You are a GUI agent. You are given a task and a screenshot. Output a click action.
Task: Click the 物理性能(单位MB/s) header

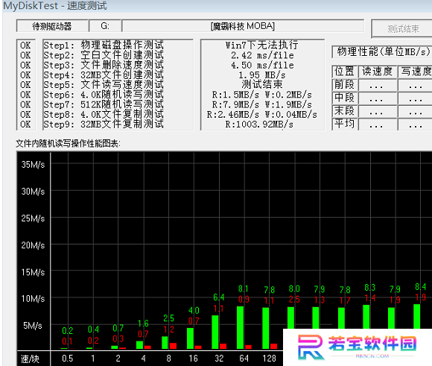[383, 51]
